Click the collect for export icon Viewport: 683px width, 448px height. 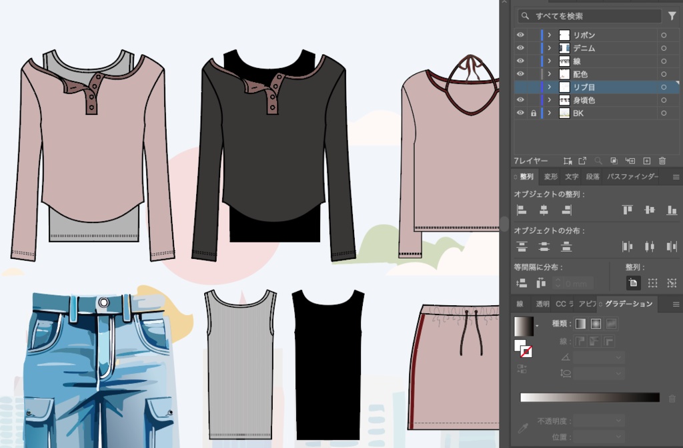click(x=582, y=161)
